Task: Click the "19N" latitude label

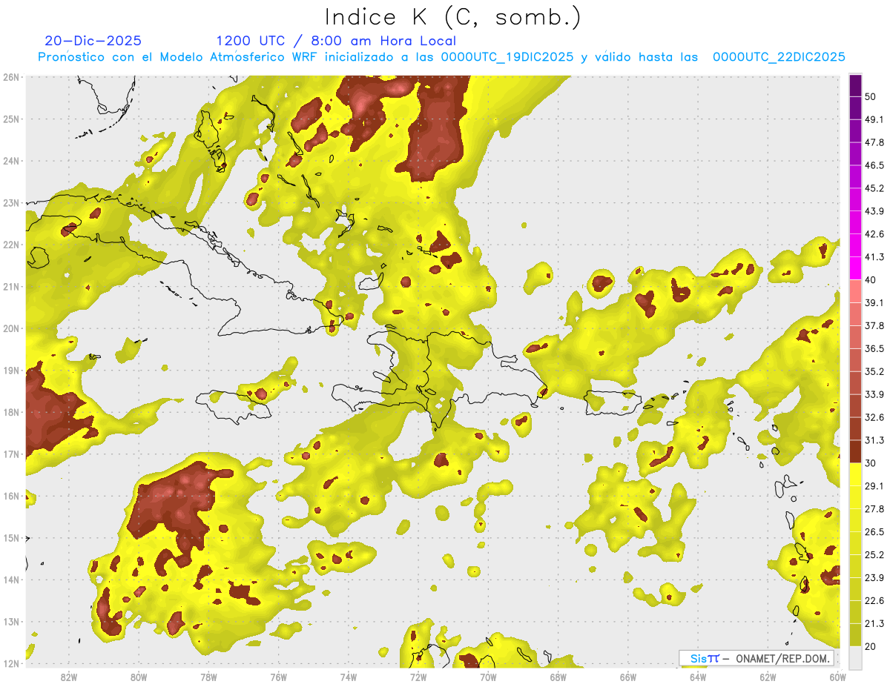Action: tap(11, 371)
